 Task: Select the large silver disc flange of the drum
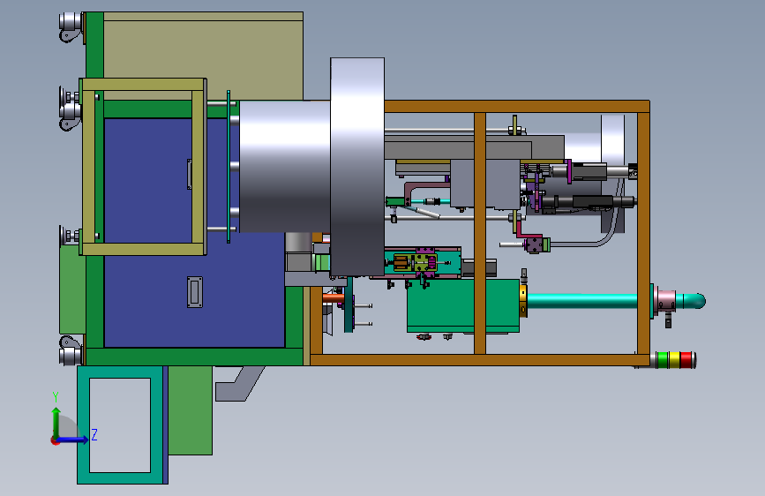[x=357, y=167]
